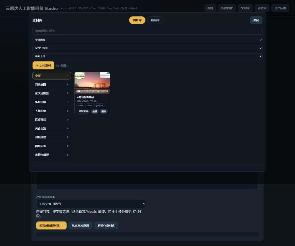Open the 场景空镜 dropdown on the image card
Viewport: 295px width, 246px height.
pyautogui.click(x=83, y=111)
